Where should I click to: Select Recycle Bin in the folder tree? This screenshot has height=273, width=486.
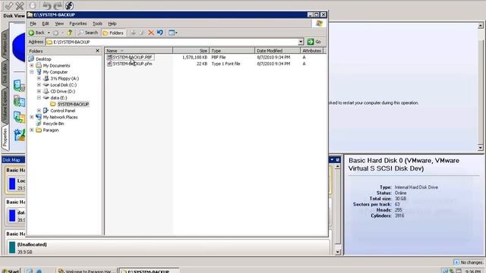point(53,124)
